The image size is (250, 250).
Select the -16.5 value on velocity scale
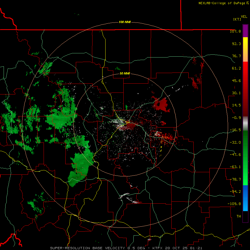235,130
